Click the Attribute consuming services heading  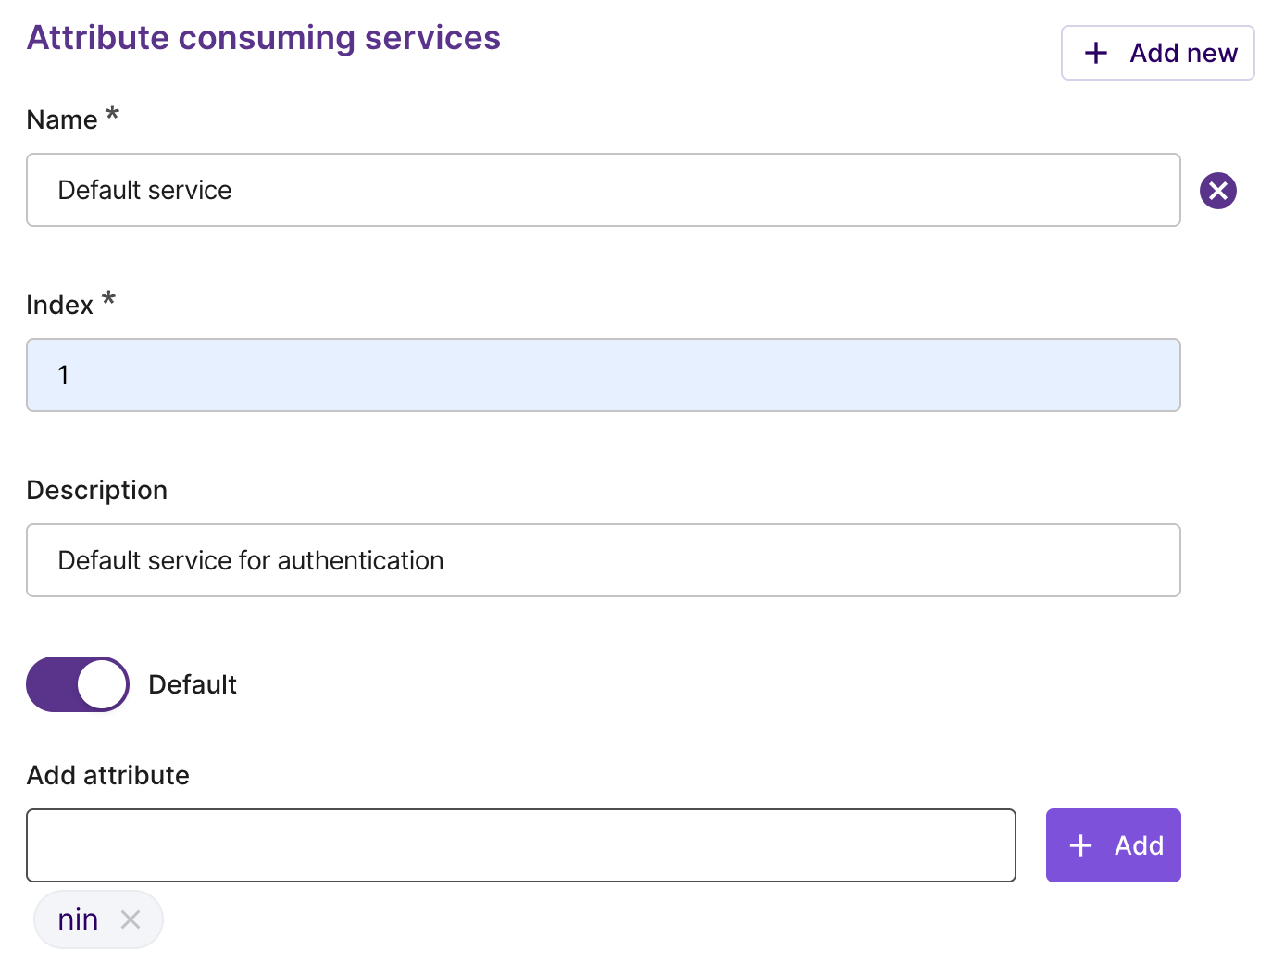pos(263,38)
